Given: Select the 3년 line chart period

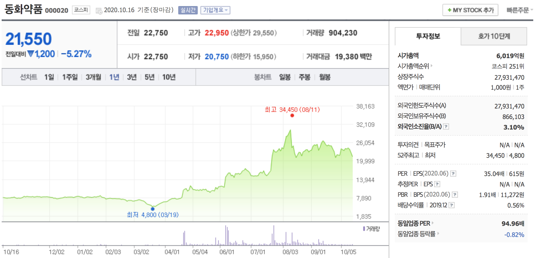Looking at the screenshot, I should point(132,77).
